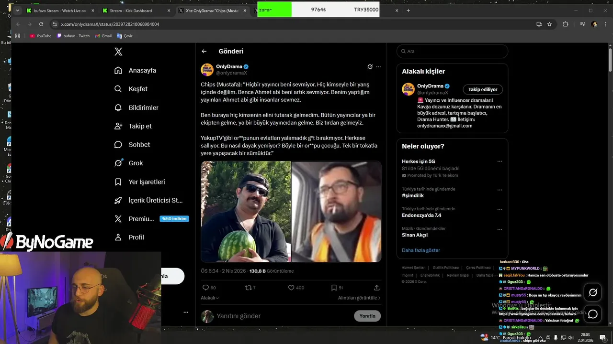Open Yer İşaretleri bookmarks

tap(140, 182)
